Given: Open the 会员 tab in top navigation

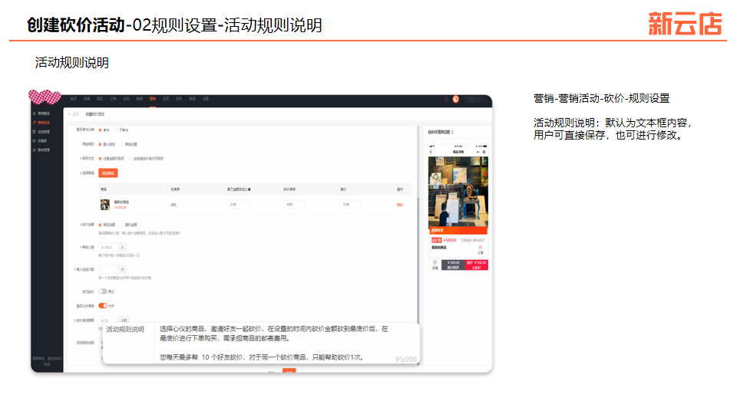Looking at the screenshot, I should click(x=127, y=99).
